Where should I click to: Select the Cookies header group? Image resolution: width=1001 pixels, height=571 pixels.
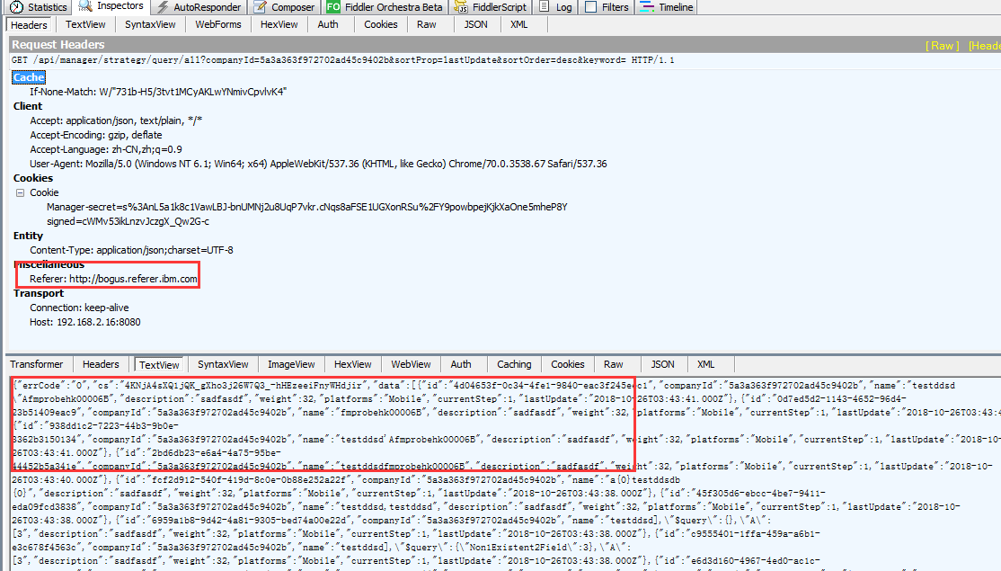[x=32, y=178]
